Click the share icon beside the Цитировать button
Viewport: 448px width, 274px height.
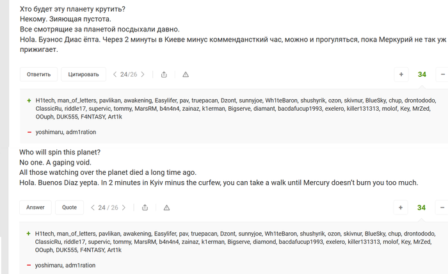(x=164, y=74)
